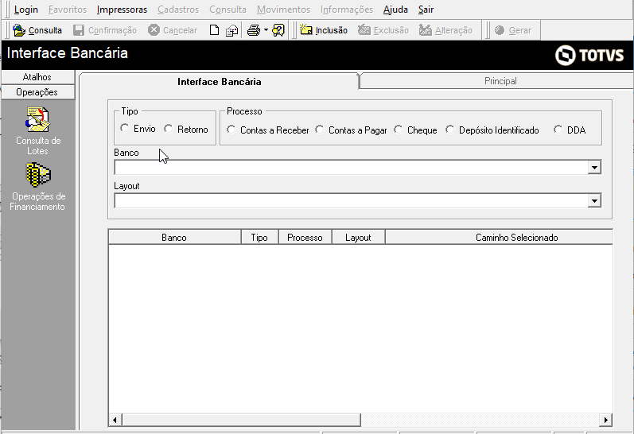Click the help question mark icon
This screenshot has height=434, width=634.
click(x=278, y=30)
